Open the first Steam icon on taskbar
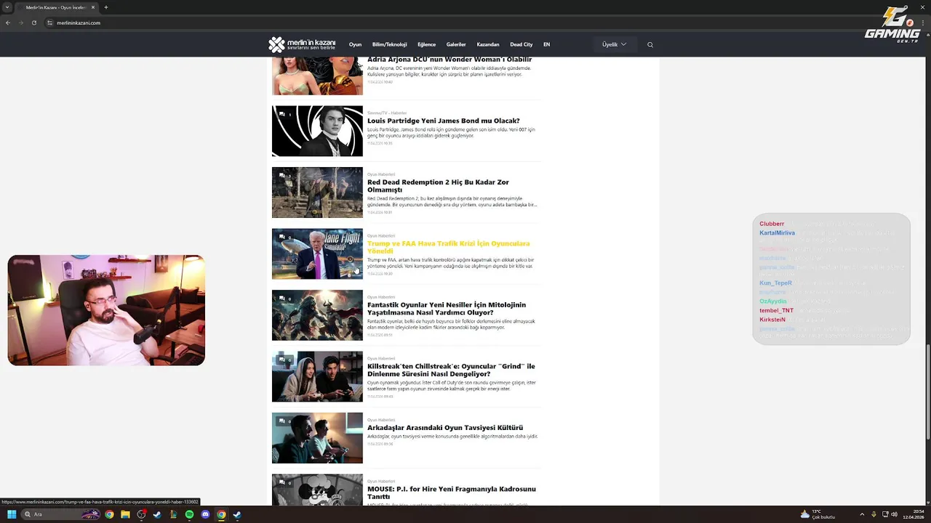Image resolution: width=931 pixels, height=523 pixels. click(x=157, y=514)
